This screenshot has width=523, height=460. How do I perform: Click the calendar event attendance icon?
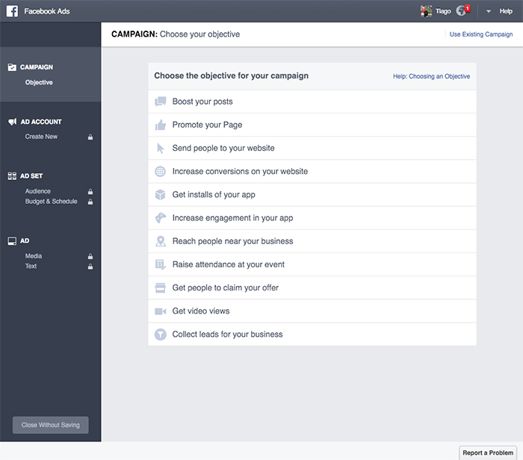[x=161, y=264]
